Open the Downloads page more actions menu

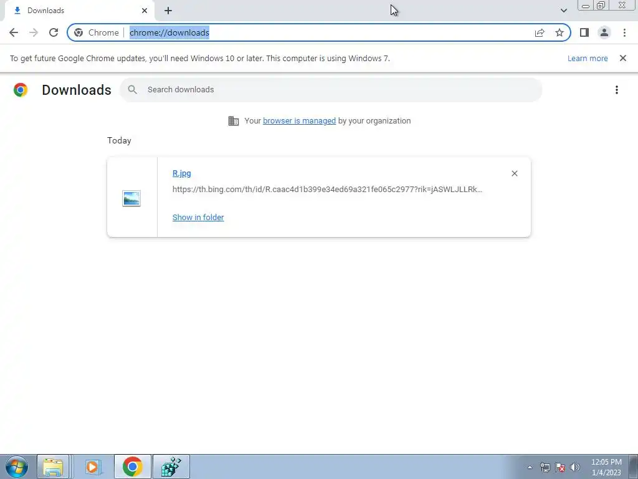[x=617, y=90]
